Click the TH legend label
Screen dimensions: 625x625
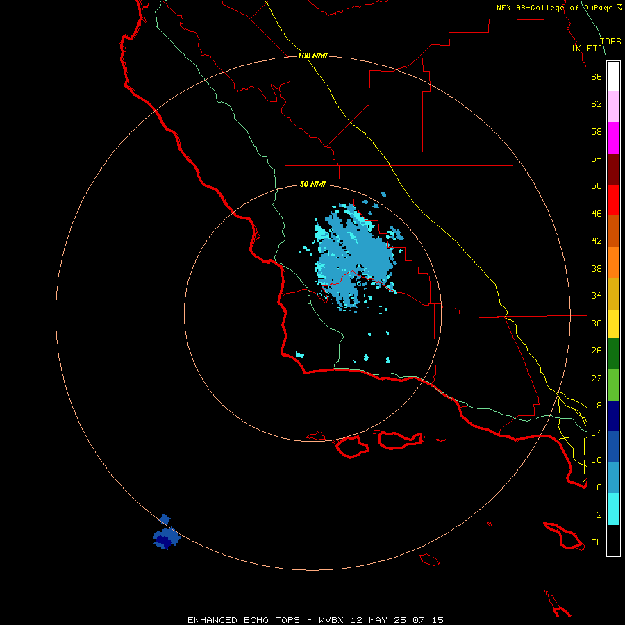click(x=597, y=542)
